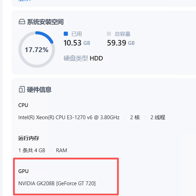The width and height of the screenshot is (196, 196).
Task: Click the hard drive icon beside 系统安装空间
Action: pyautogui.click(x=22, y=22)
